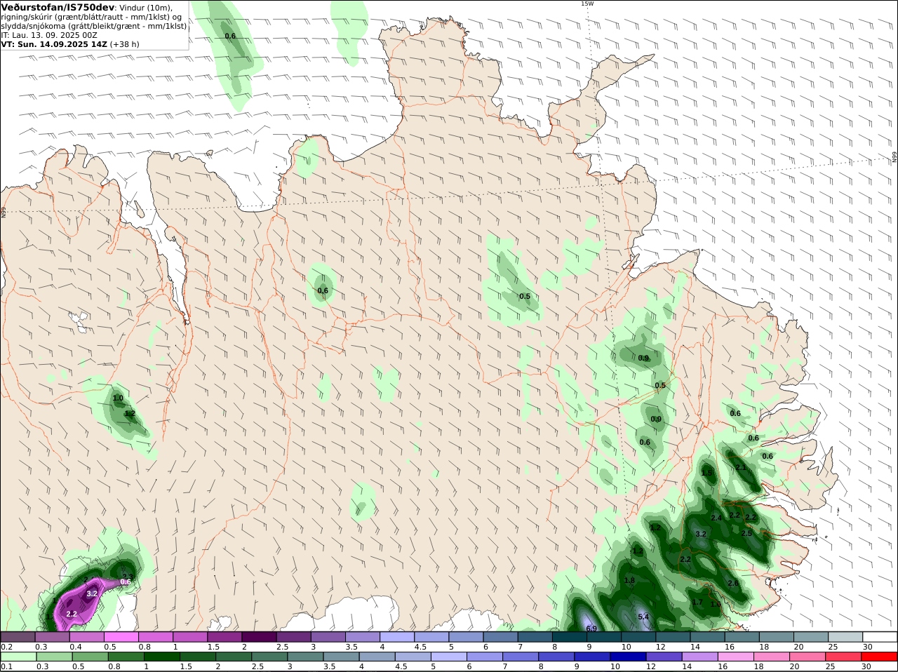The height and width of the screenshot is (672, 898).
Task: Click the 2.4 precipitation value in the east
Action: (716, 518)
